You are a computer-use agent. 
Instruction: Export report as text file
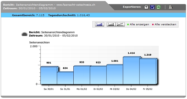click(146, 7)
